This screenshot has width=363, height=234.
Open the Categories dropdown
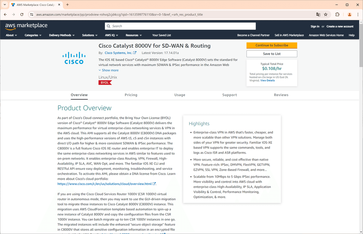(x=33, y=35)
